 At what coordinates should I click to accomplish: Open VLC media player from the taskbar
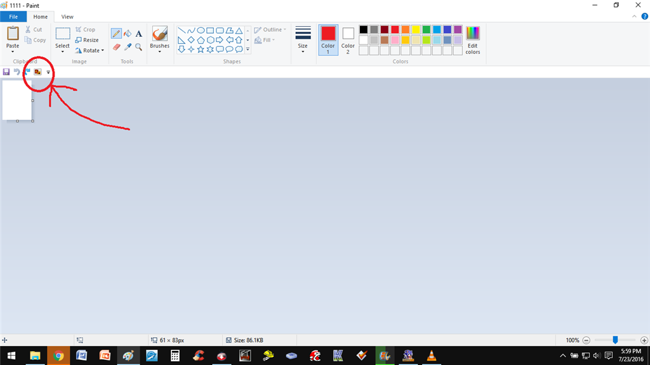tap(432, 356)
